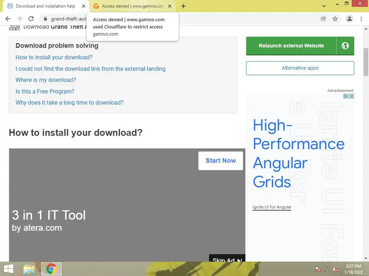Open the download link not found question
The image size is (369, 276).
pyautogui.click(x=90, y=69)
